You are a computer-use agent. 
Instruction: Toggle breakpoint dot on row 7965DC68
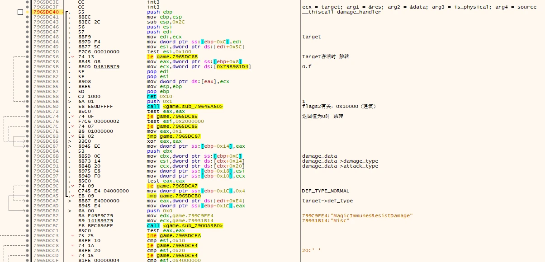pos(28,97)
